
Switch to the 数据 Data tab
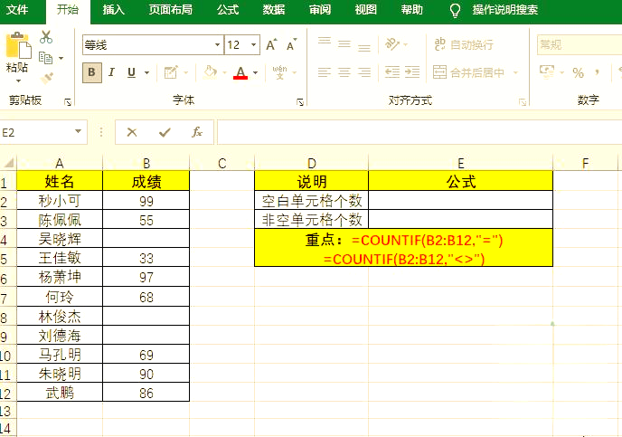[274, 10]
